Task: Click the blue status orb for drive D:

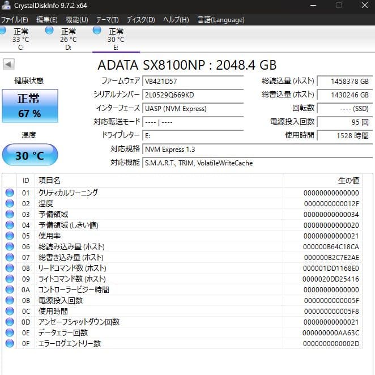Action: coord(49,31)
